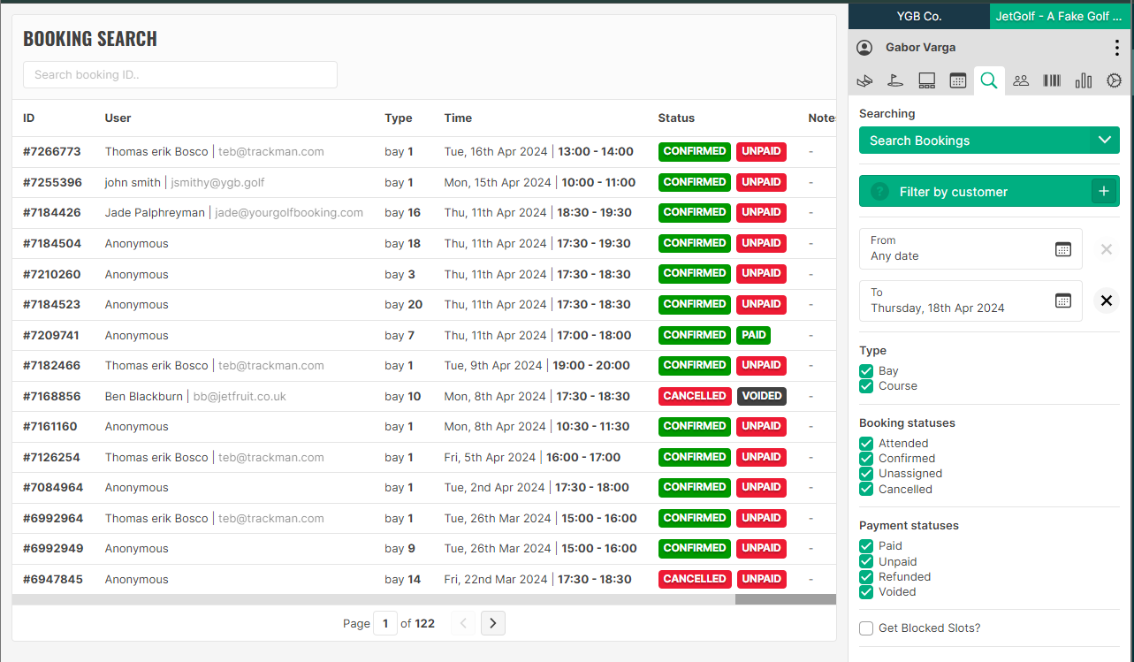Expand Filter by customer with plus button
The height and width of the screenshot is (662, 1134).
(x=1102, y=192)
